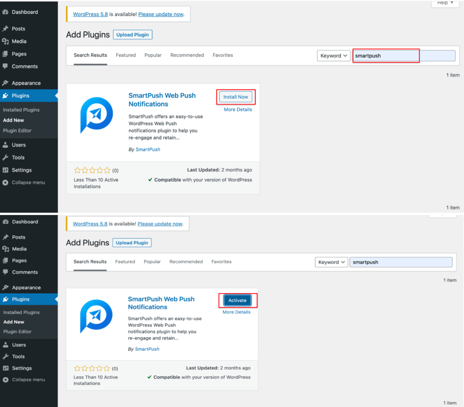Image resolution: width=464 pixels, height=407 pixels.
Task: Open the Dashboard via its gauge icon
Action: click(x=6, y=12)
